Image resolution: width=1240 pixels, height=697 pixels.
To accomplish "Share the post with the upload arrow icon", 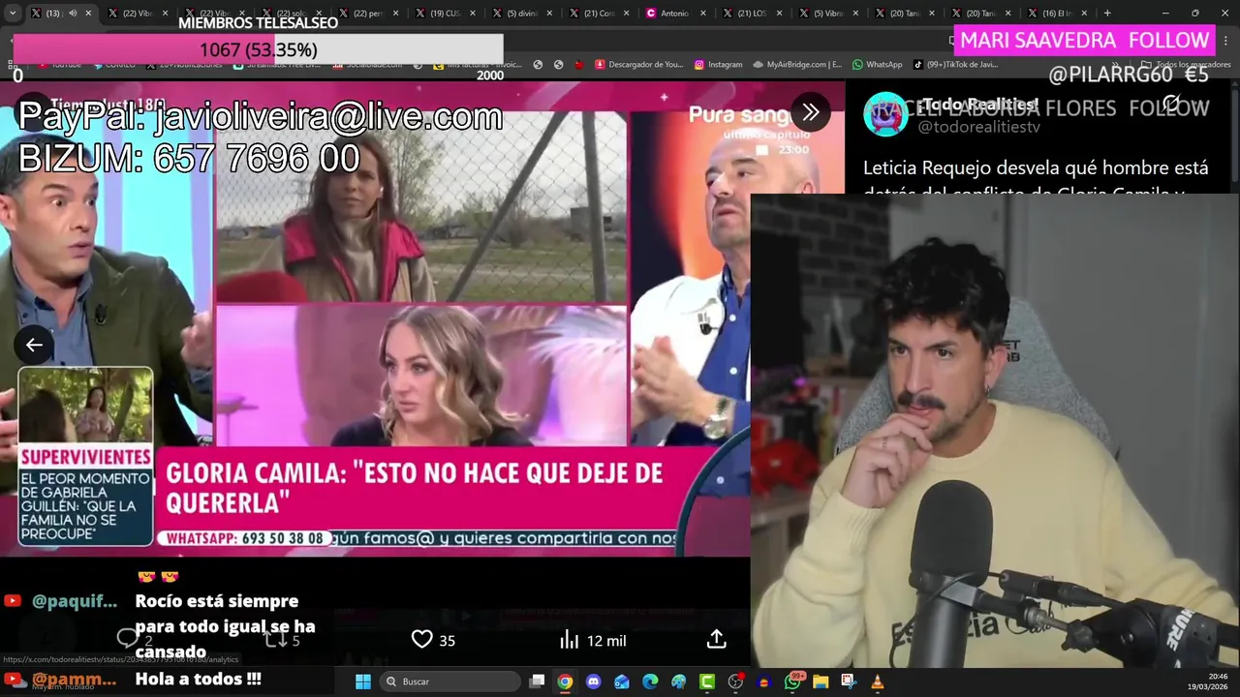I will [716, 640].
